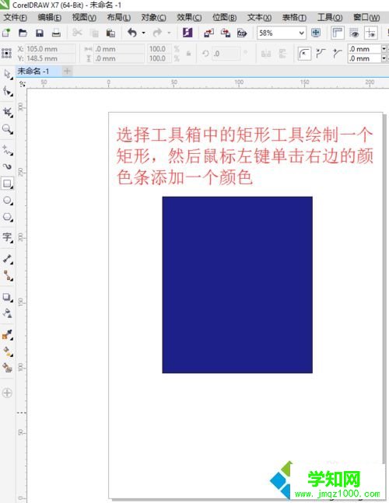The width and height of the screenshot is (389, 503).
Task: Create a new document
Action: pos(6,33)
